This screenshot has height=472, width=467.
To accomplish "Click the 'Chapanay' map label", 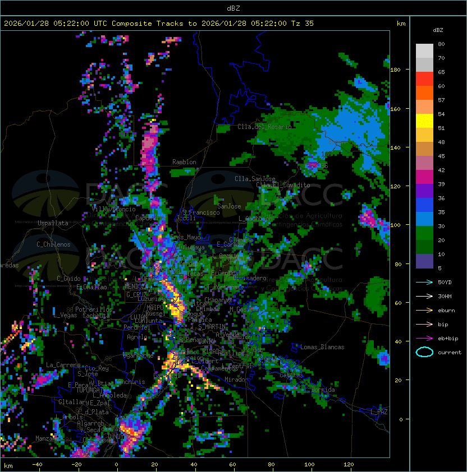I will [x=218, y=300].
